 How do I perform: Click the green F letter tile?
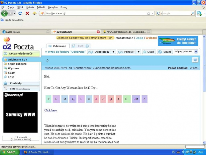coord(49,99)
